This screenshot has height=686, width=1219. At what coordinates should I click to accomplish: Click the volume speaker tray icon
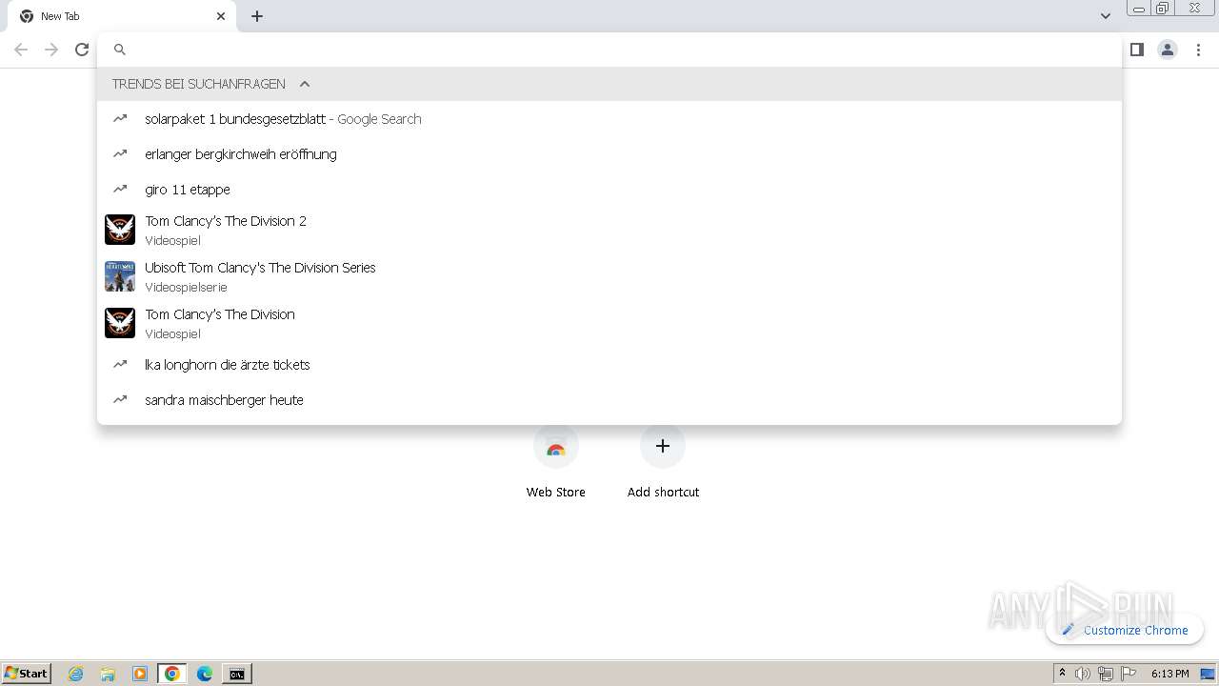pos(1083,674)
